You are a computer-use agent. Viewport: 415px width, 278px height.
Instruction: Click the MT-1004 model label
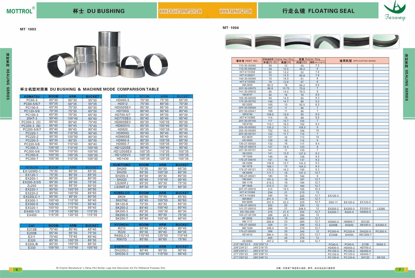[x=231, y=28]
